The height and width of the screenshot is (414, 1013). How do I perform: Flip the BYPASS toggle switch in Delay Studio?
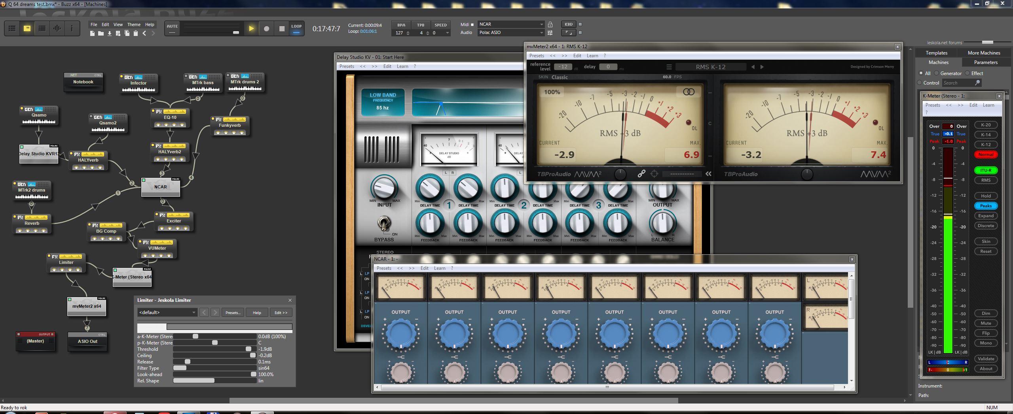click(x=383, y=224)
